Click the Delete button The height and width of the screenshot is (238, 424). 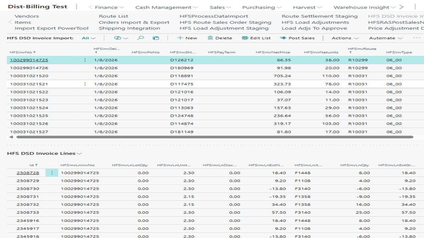pyautogui.click(x=220, y=38)
